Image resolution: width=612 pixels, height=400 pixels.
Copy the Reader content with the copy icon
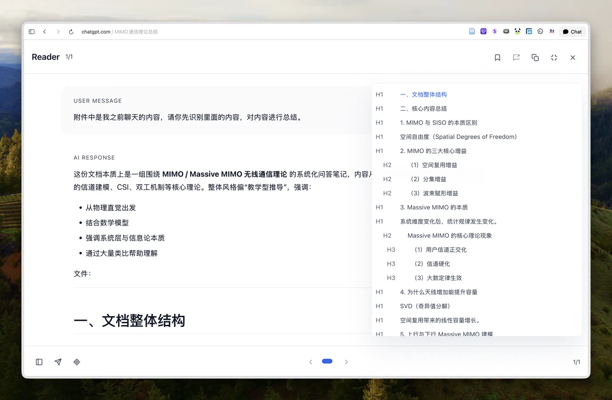click(x=535, y=58)
